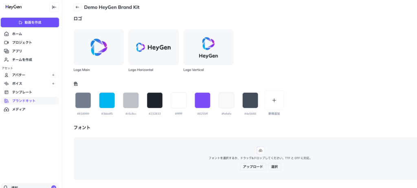
Task: Select the #232833 dark color swatch
Action: [x=155, y=100]
